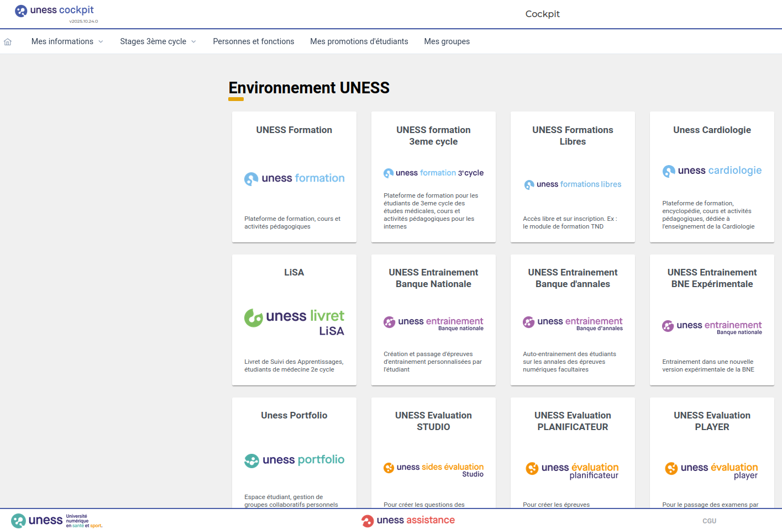The width and height of the screenshot is (782, 530).
Task: Click the home icon in navigation bar
Action: coord(8,42)
